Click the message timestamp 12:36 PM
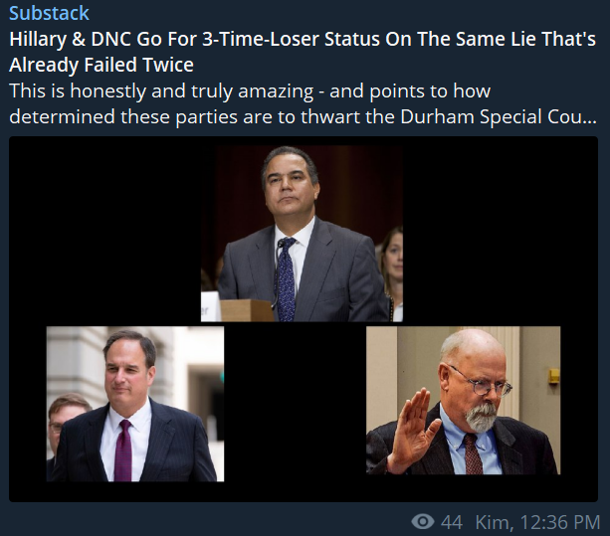The image size is (610, 536). pos(560,522)
